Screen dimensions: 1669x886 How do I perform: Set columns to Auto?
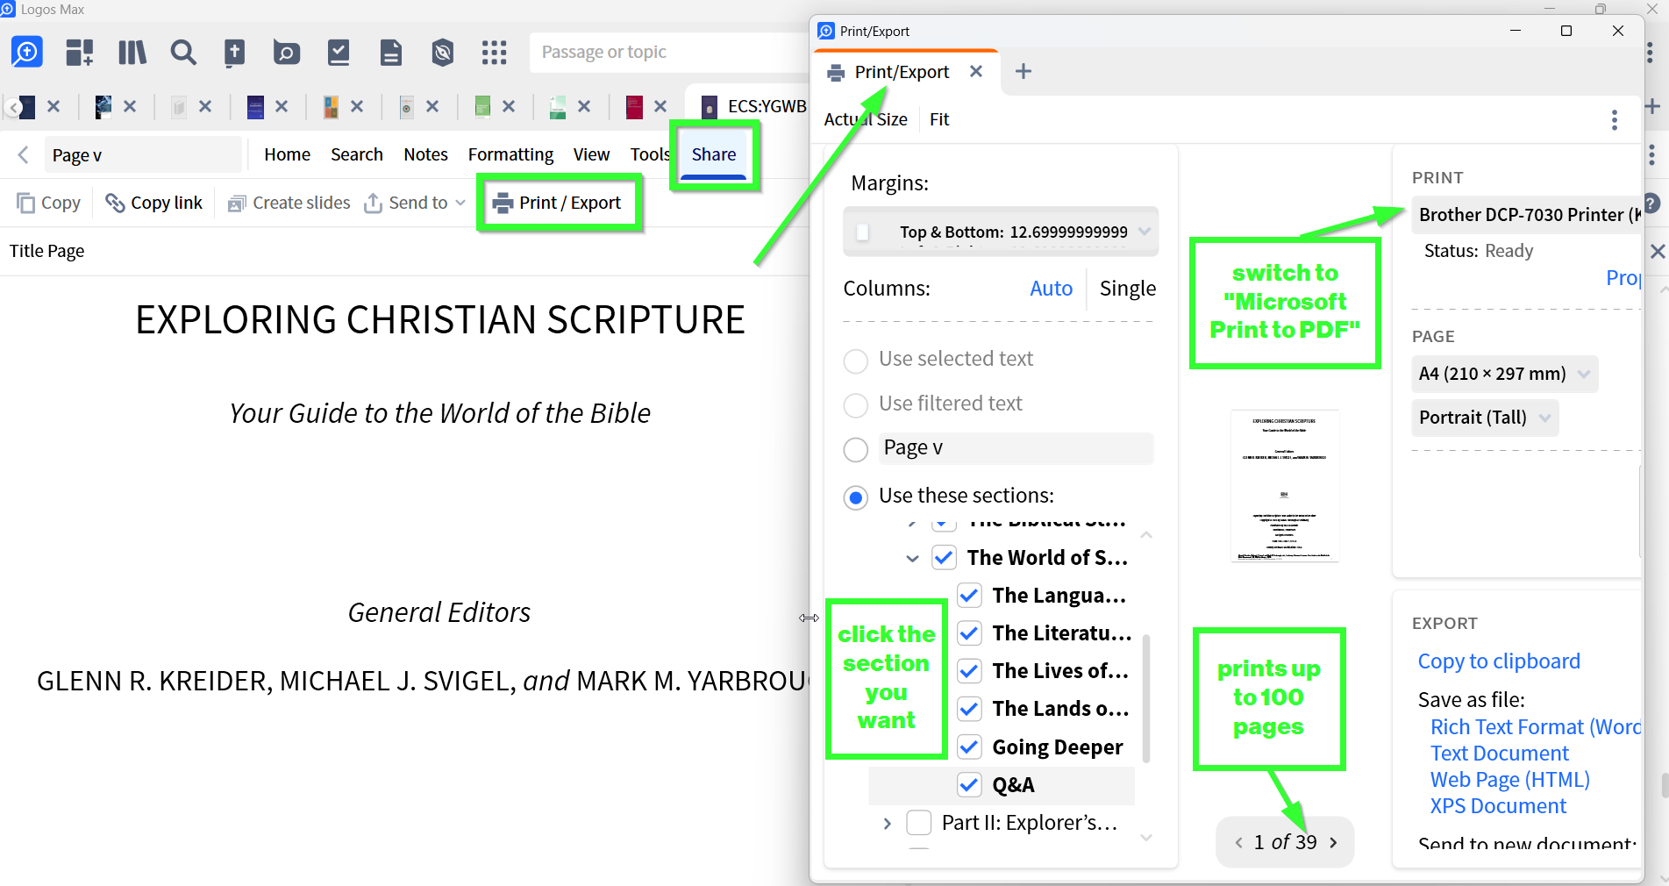pyautogui.click(x=1051, y=289)
